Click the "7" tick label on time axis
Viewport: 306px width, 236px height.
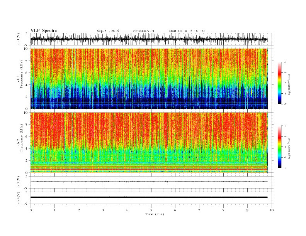199,210
